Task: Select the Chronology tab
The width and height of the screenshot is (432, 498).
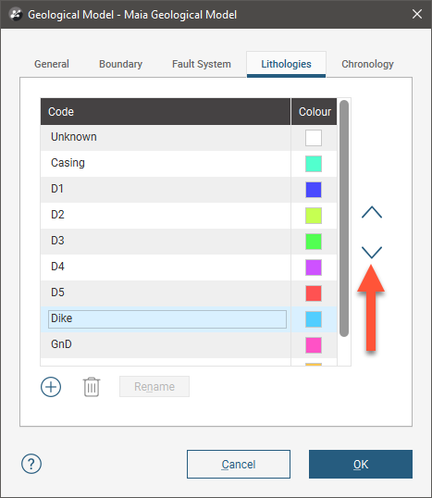Action: 367,64
